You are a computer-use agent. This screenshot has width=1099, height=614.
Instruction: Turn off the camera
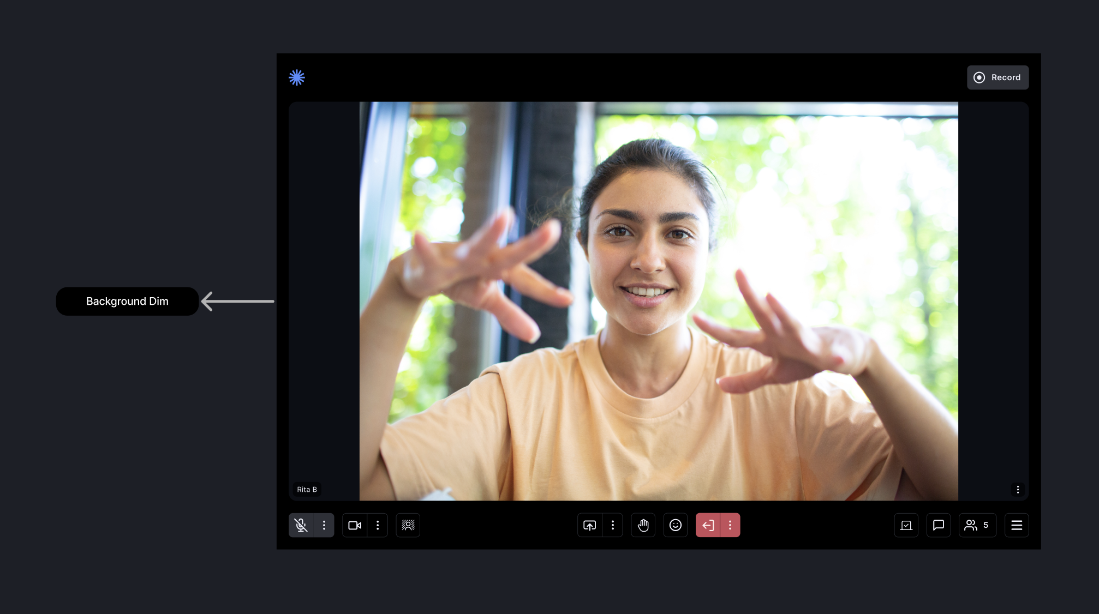(x=355, y=525)
